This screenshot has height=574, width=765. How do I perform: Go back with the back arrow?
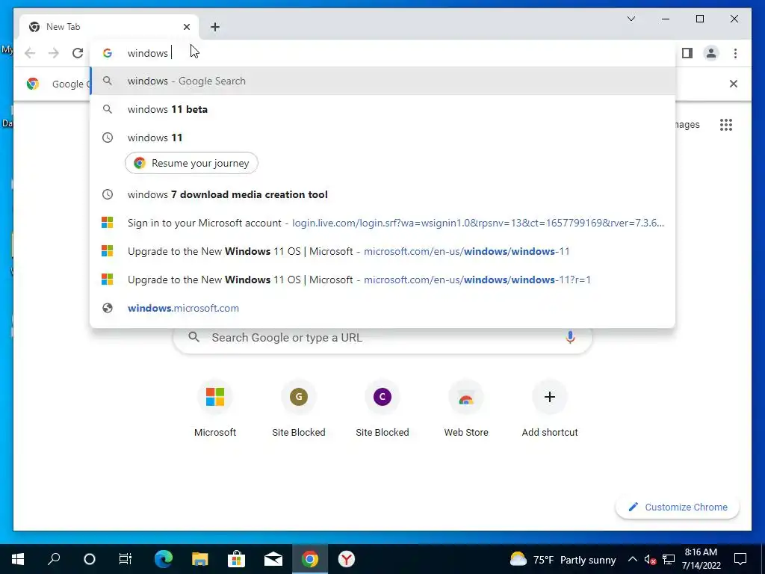(x=30, y=53)
